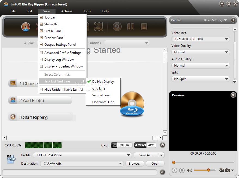The image size is (239, 178).
Task: Open GPU settings wrench icon
Action: 163,145
